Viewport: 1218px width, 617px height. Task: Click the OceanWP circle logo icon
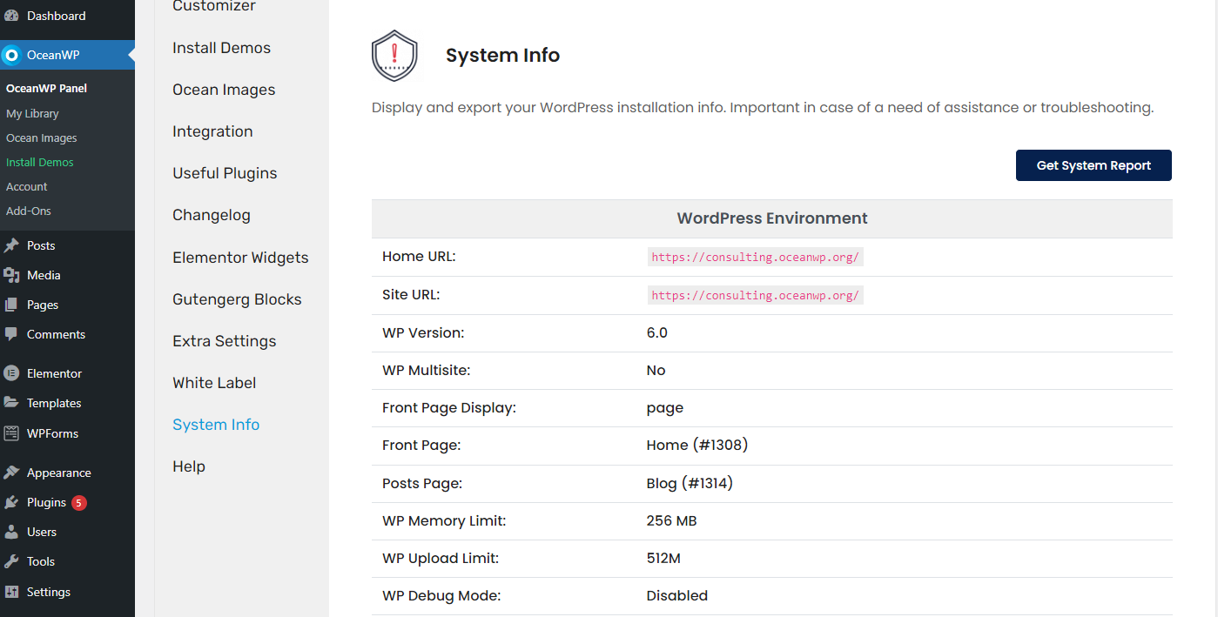[11, 55]
